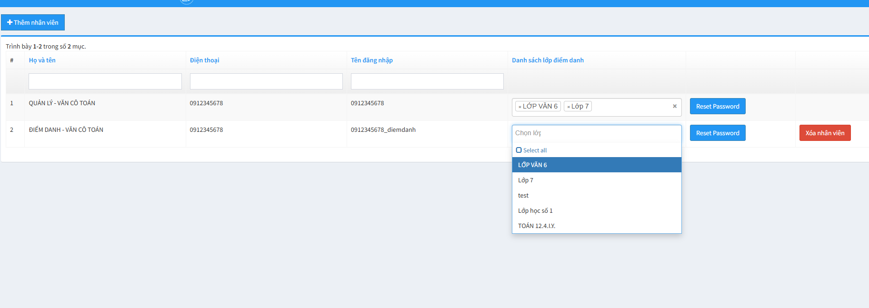Viewport: 869px width, 308px height.
Task: Sort table by Họ và tên column
Action: click(x=42, y=60)
